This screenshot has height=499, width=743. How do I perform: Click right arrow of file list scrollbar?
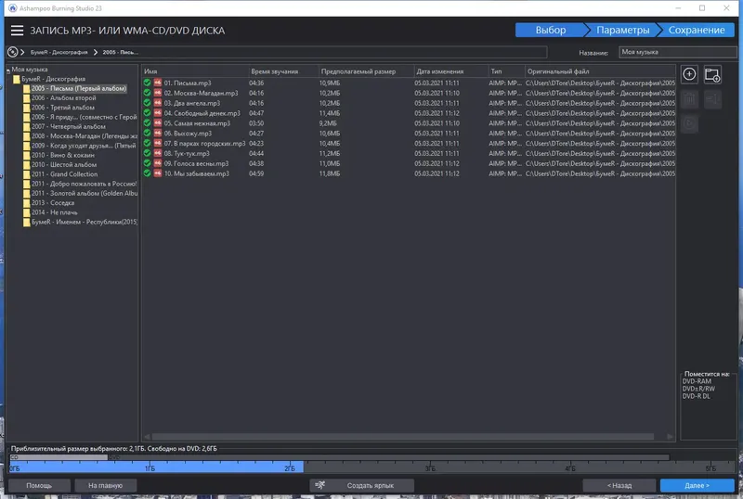click(x=670, y=437)
